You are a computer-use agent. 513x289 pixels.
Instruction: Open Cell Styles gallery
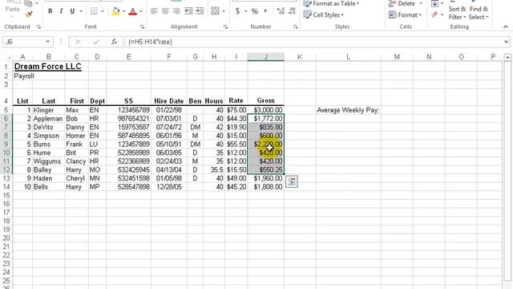[x=324, y=14]
